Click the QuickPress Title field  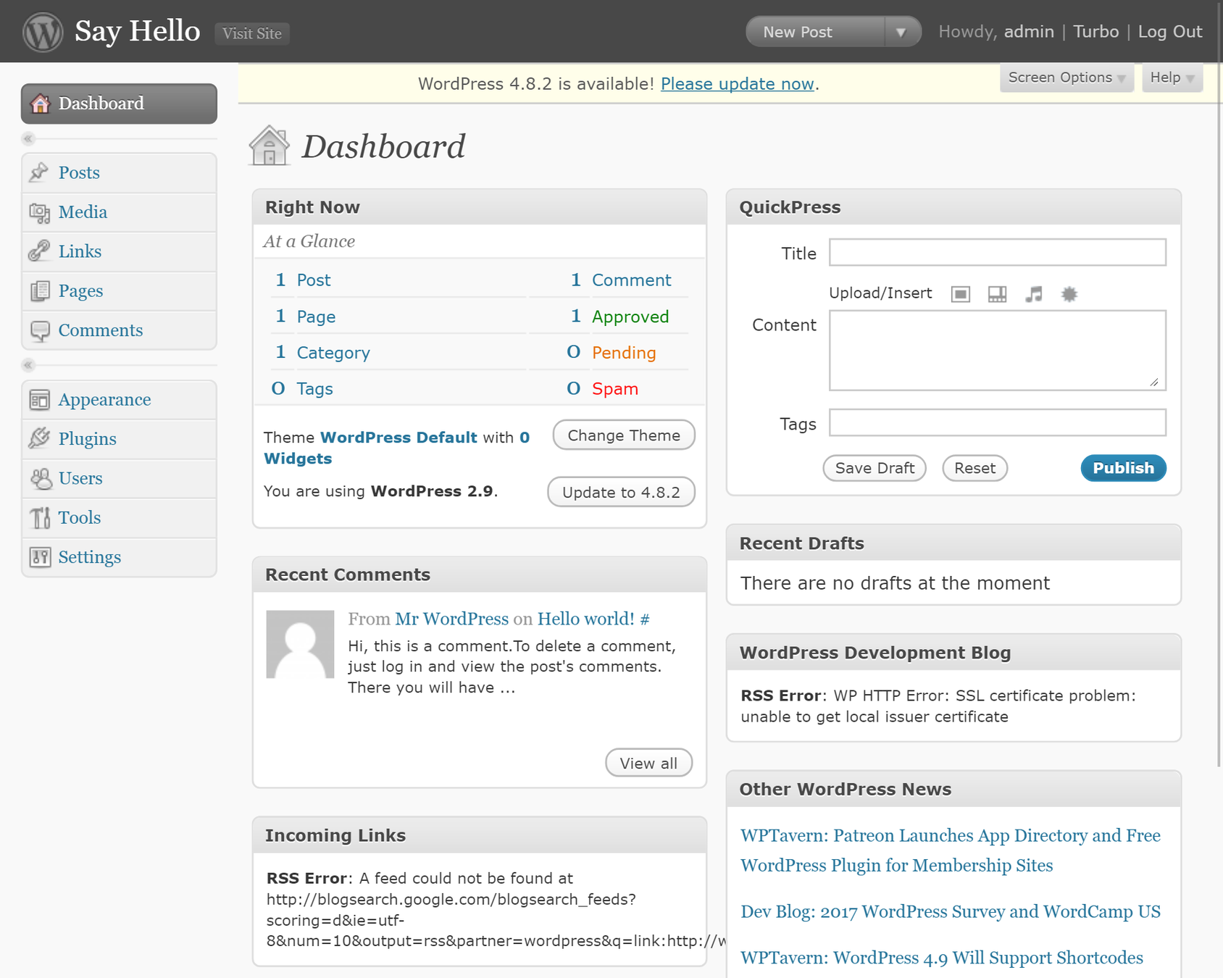[x=998, y=253]
